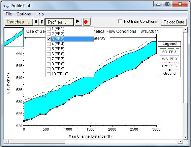Check the 10 (PF 10) profile
191x147 pixels.
pos(49,74)
